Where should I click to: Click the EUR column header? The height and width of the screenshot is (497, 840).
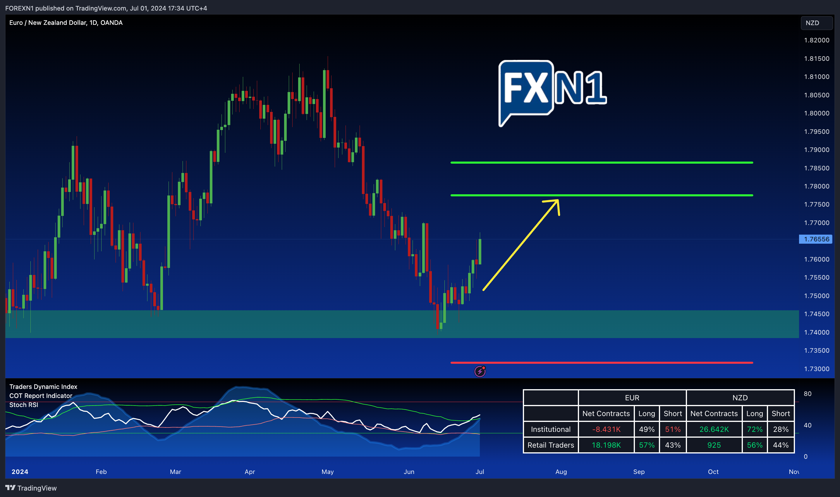[x=632, y=398]
